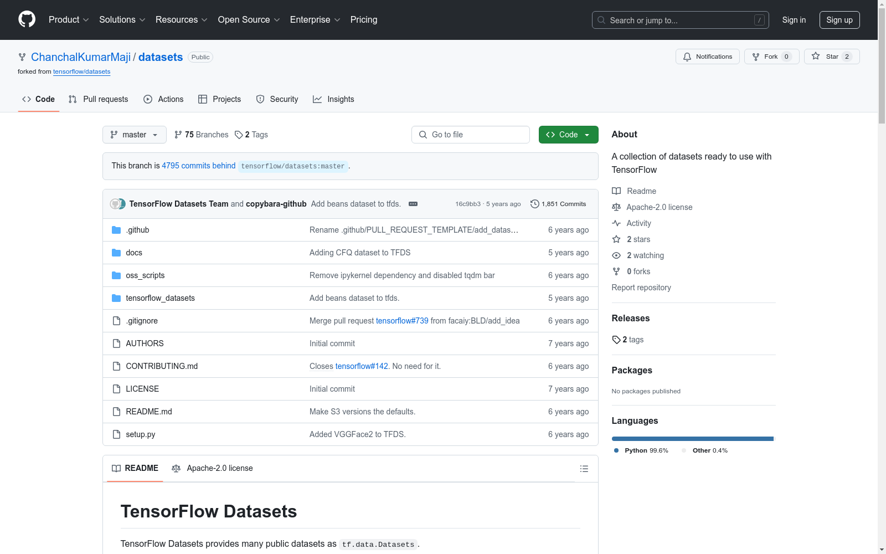Open the Security tab
This screenshot has width=886, height=554.
pyautogui.click(x=277, y=99)
